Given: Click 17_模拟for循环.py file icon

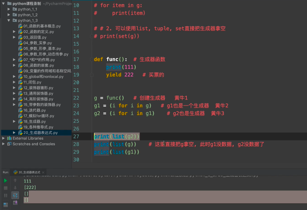Looking at the screenshot, I should coord(20,116).
